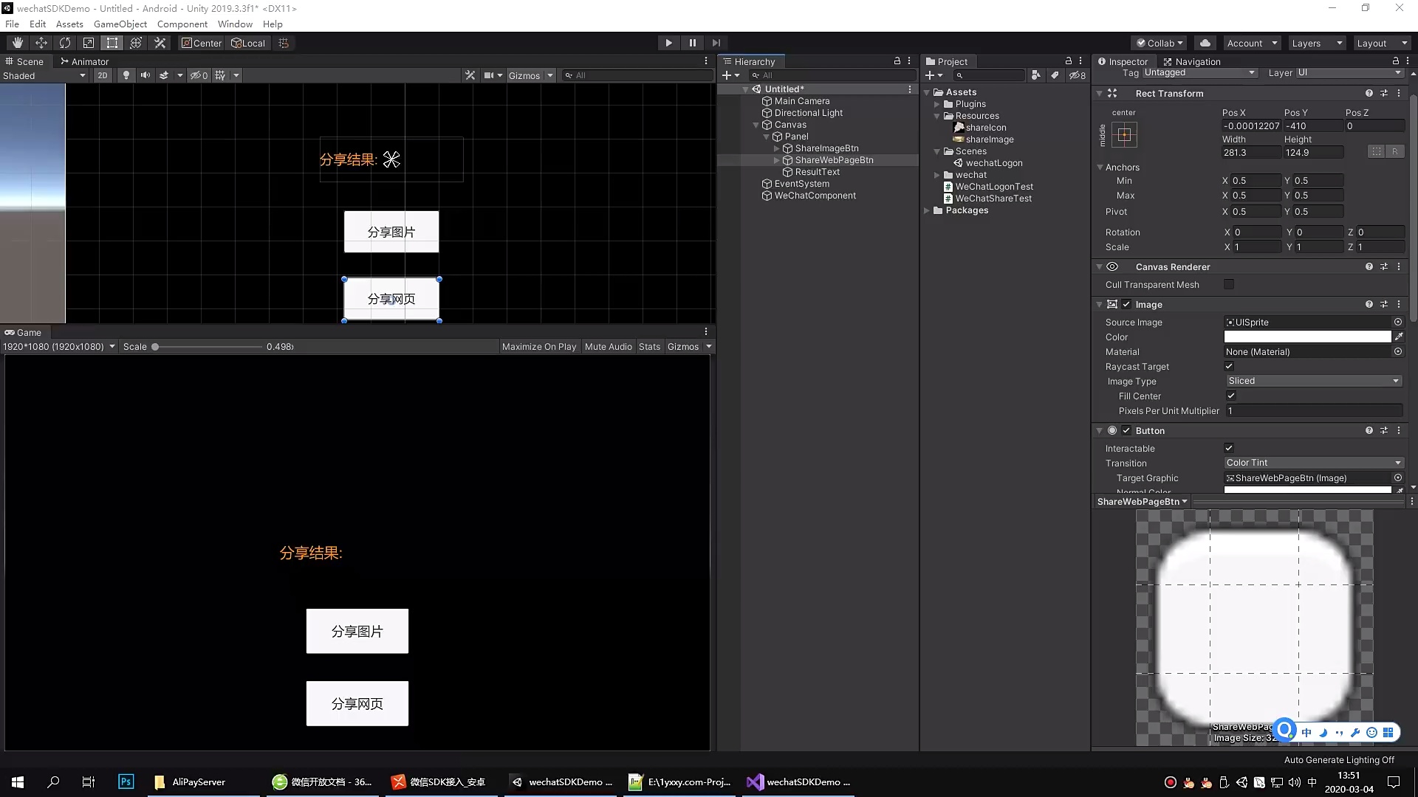Click the Stats button
The image size is (1418, 797).
(x=649, y=346)
